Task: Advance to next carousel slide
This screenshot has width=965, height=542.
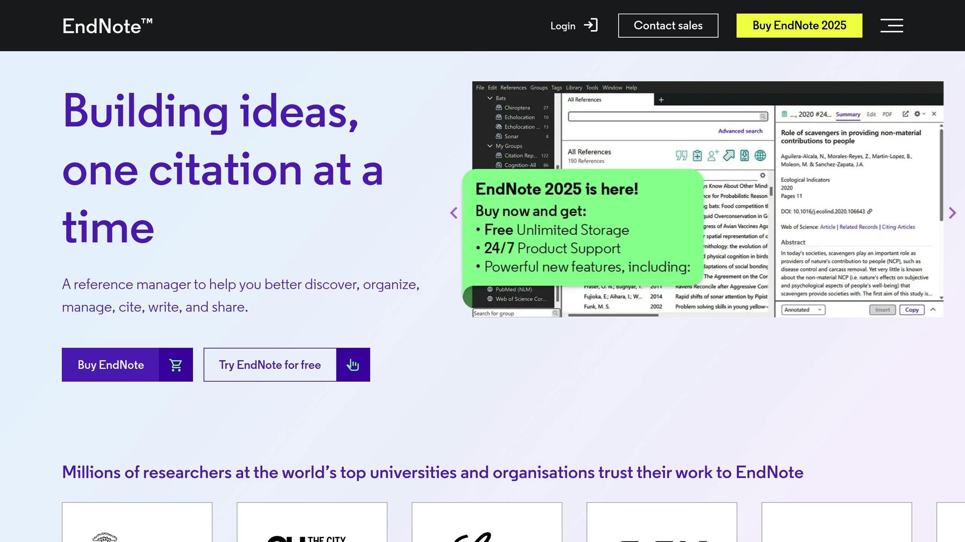Action: 952,213
